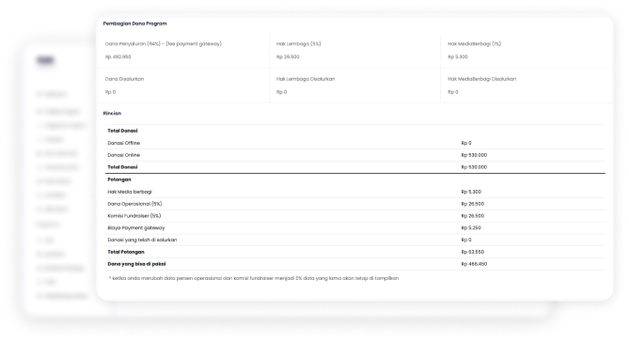Screen dimensions: 629x342
Task: Select the 'Hak MediaBerbagi (1%)' card label
Action: click(x=474, y=44)
